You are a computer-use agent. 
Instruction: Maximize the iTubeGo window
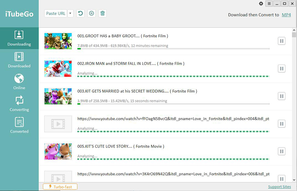[284, 4]
